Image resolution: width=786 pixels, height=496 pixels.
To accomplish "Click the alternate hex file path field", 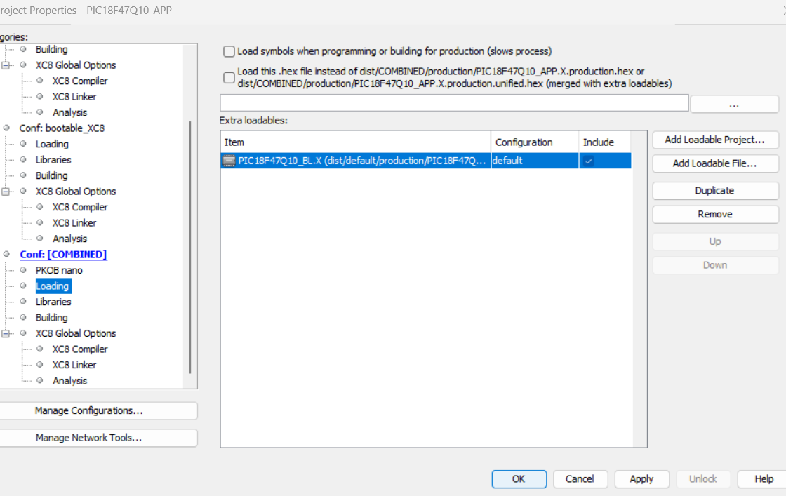I will [x=454, y=103].
